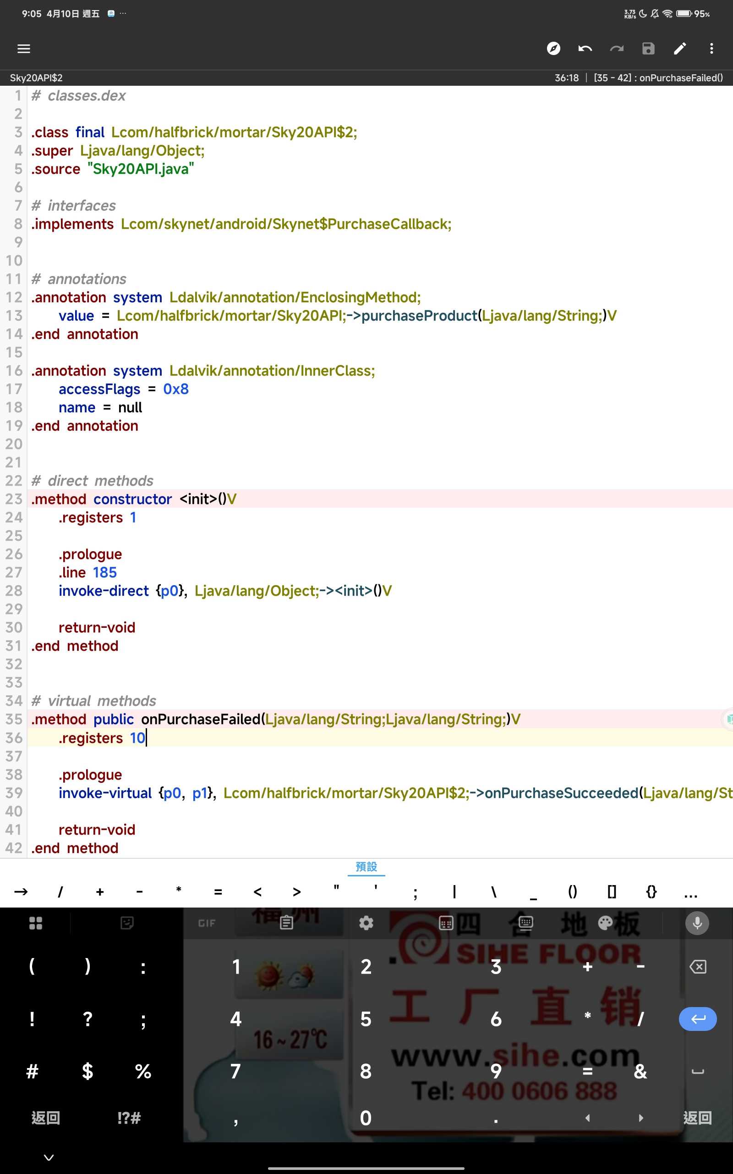Save the current smali file
The width and height of the screenshot is (733, 1174).
(648, 49)
